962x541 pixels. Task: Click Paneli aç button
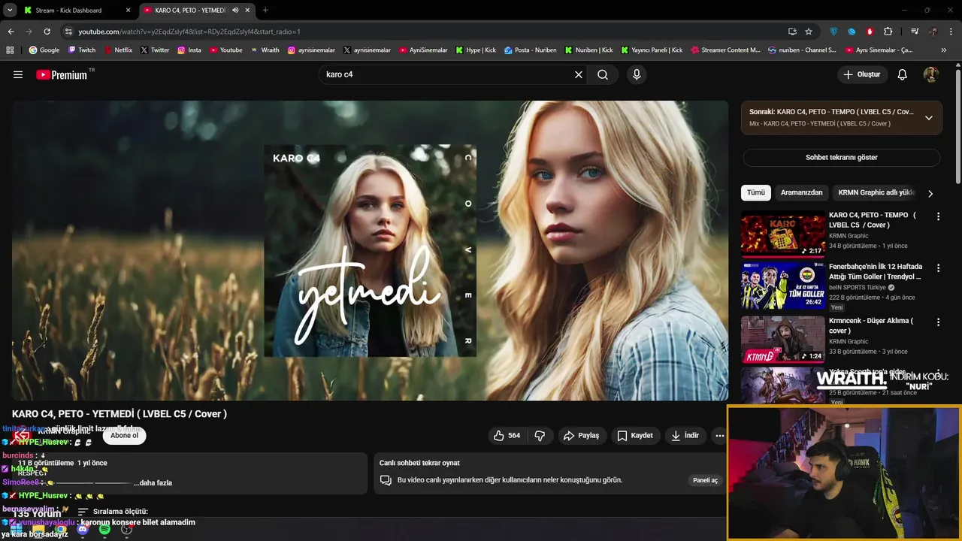pyautogui.click(x=705, y=480)
